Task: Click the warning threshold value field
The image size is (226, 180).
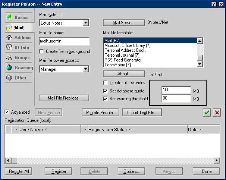Action: coord(176,98)
